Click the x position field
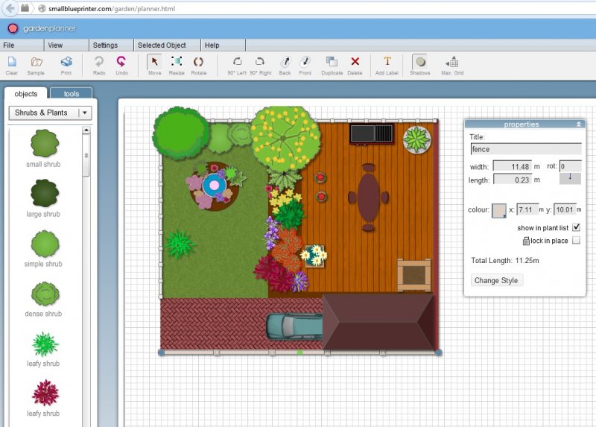The height and width of the screenshot is (427, 596). (x=527, y=209)
